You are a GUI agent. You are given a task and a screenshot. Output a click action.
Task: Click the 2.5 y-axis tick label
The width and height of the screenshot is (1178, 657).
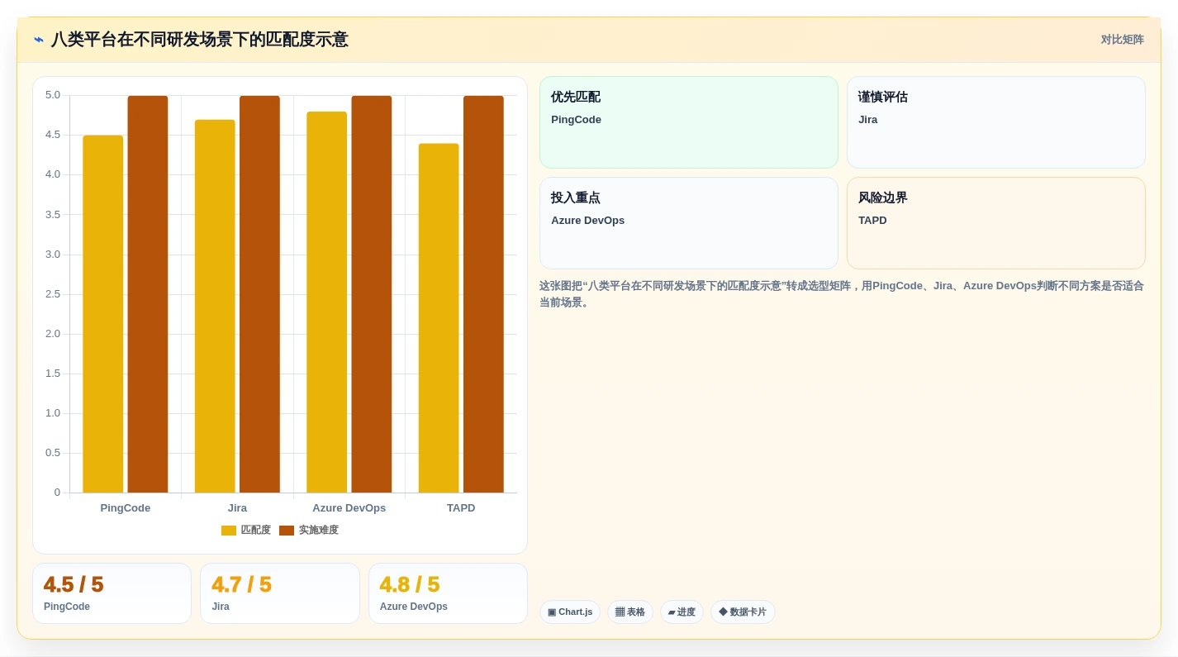[53, 294]
